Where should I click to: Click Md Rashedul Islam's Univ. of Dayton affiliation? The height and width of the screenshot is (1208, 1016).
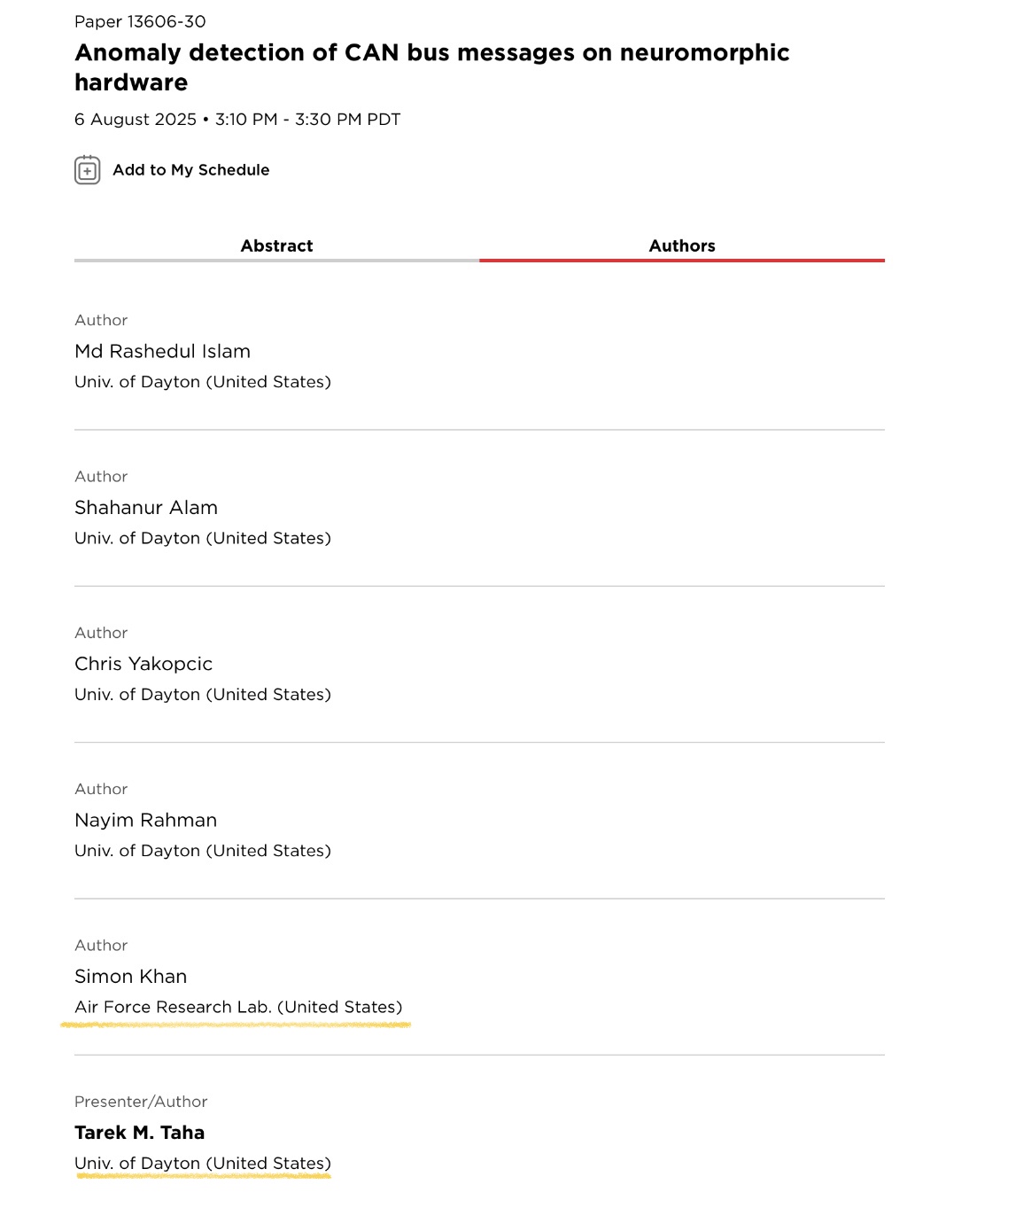pos(203,382)
